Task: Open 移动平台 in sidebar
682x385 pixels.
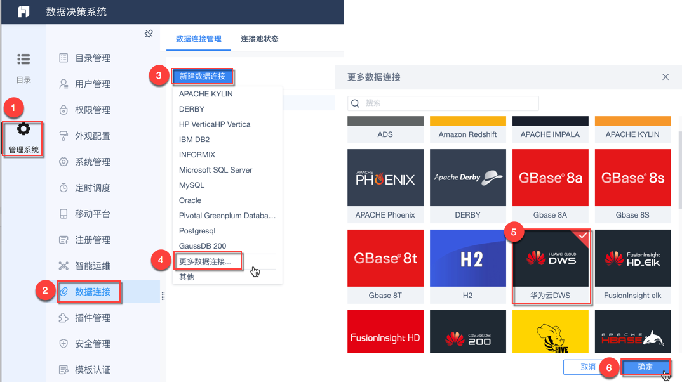Action: tap(93, 214)
